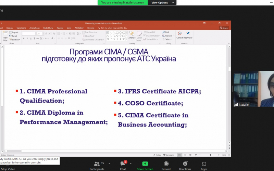This screenshot has height=171, width=274.
Task: Expand Replace options arrow
Action: point(174,36)
